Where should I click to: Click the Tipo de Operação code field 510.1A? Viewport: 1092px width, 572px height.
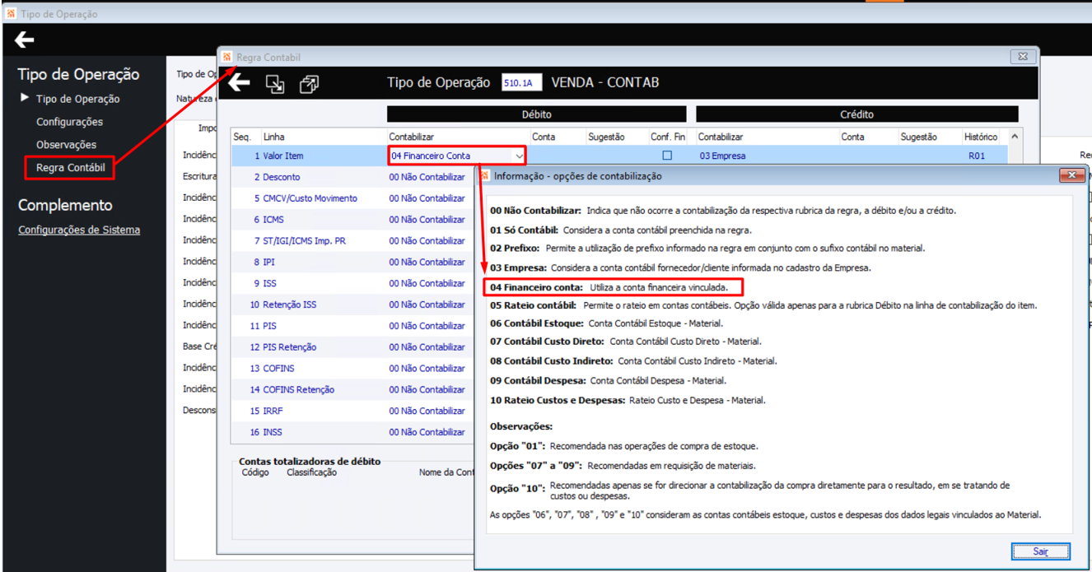pos(523,83)
